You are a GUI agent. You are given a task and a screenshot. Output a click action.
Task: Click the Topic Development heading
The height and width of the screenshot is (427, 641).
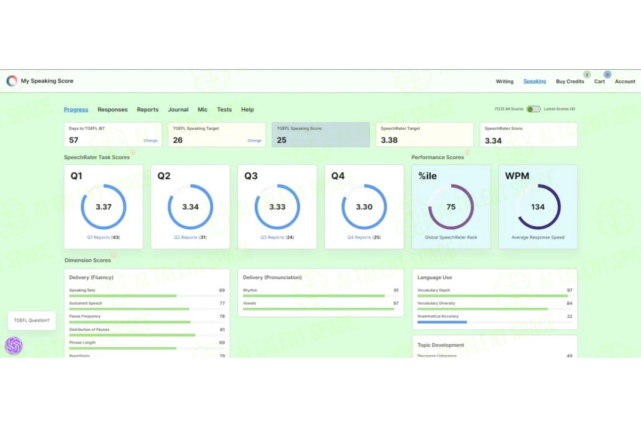click(441, 345)
